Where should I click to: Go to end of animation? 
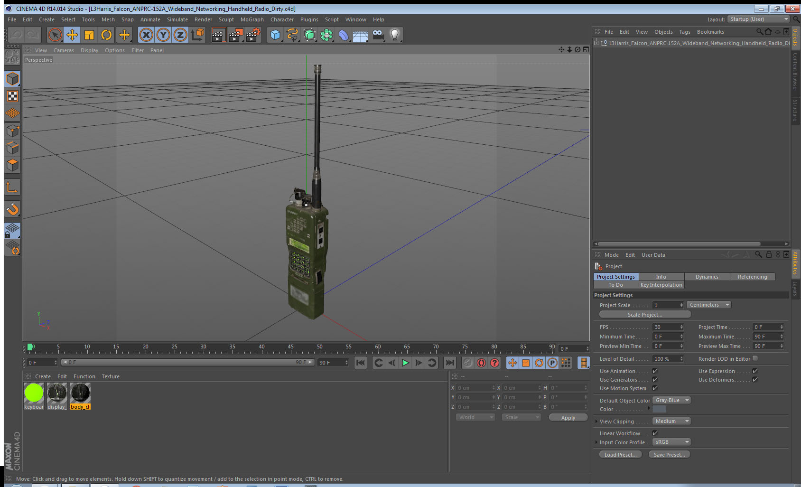[x=449, y=363]
